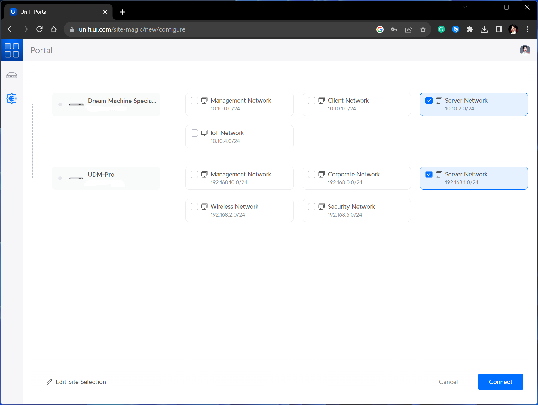Screen dimensions: 538x405
Task: View site info via the padlock icon
Action: [x=72, y=29]
